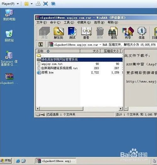Click the Delete toolbar icon in WinRAR
Viewport: 157px width, 165px height.
(100, 33)
